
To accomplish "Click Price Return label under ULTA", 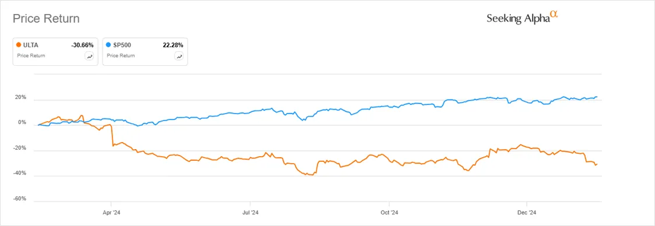I will click(x=31, y=55).
